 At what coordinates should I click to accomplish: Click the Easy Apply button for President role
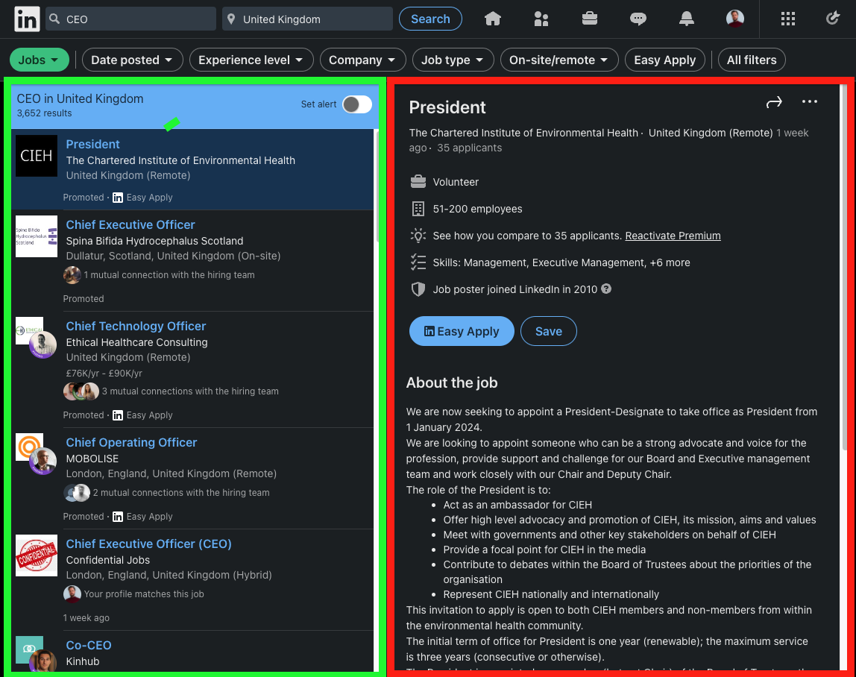462,331
